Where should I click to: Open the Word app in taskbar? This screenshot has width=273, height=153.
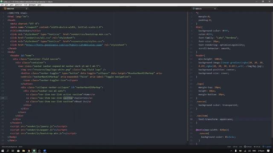(45, 151)
